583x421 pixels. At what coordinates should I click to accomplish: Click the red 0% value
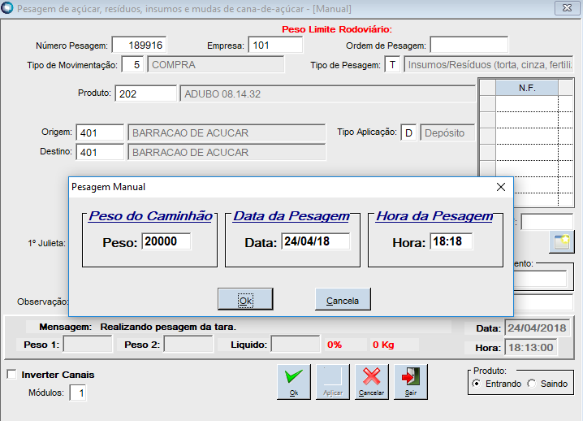point(335,345)
